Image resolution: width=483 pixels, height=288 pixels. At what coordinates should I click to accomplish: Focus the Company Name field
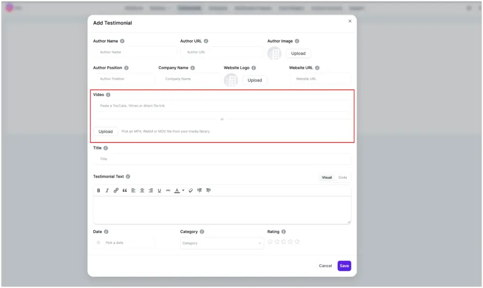pos(189,79)
